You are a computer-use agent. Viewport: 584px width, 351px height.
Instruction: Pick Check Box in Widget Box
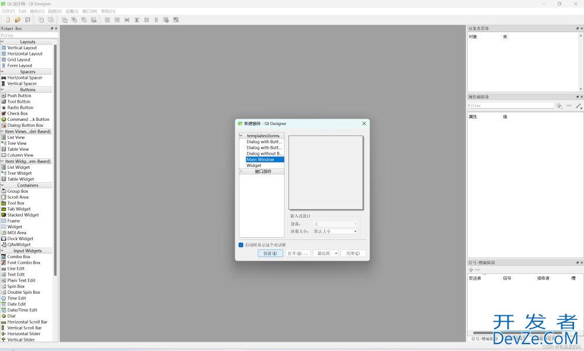(18, 114)
